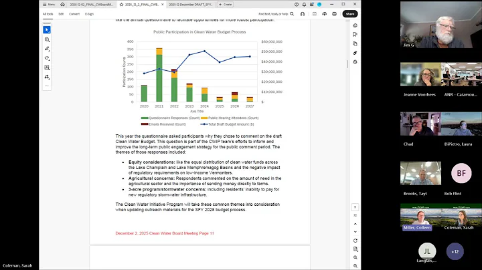Click the December 2, 2025 page 11 footer
The image size is (482, 270).
tap(165, 233)
